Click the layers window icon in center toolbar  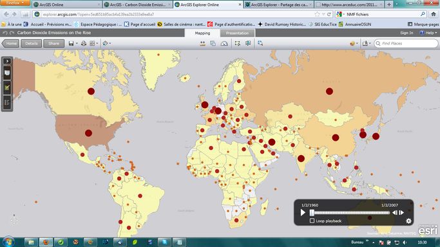[x=213, y=43]
